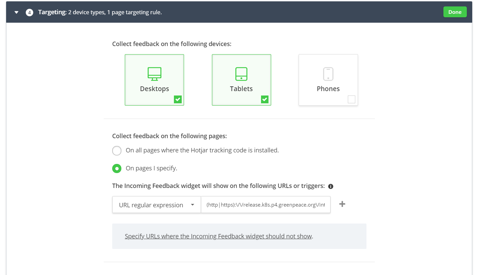The image size is (478, 275).
Task: Click the Targeting header title text
Action: pyautogui.click(x=52, y=12)
